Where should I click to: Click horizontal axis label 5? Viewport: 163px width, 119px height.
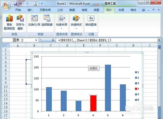108,115
